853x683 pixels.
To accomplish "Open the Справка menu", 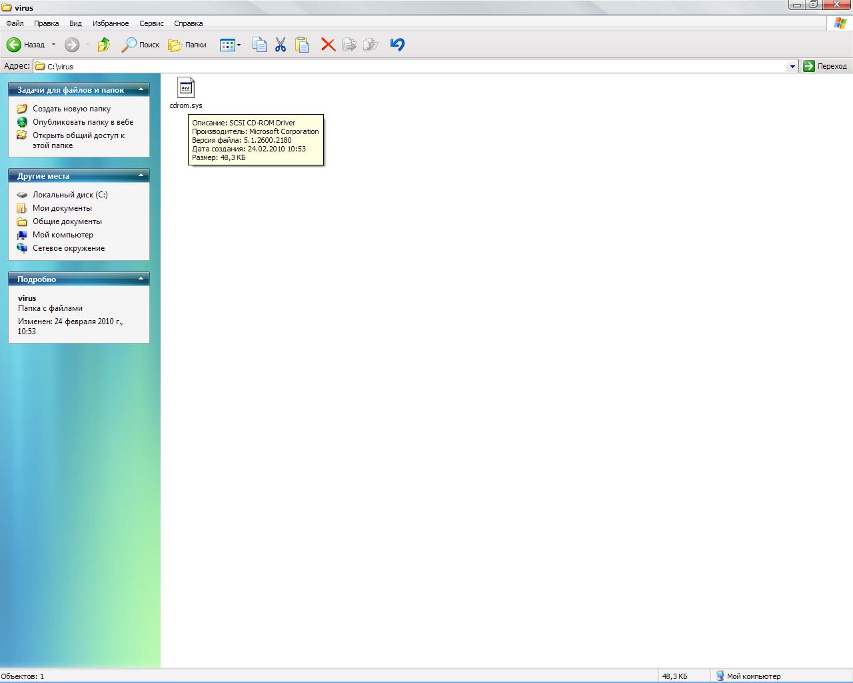I will (x=189, y=23).
